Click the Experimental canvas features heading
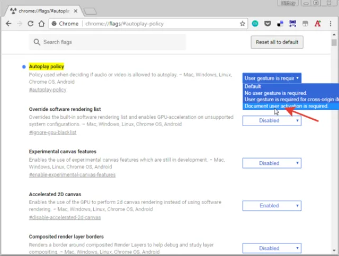 [x=63, y=152]
